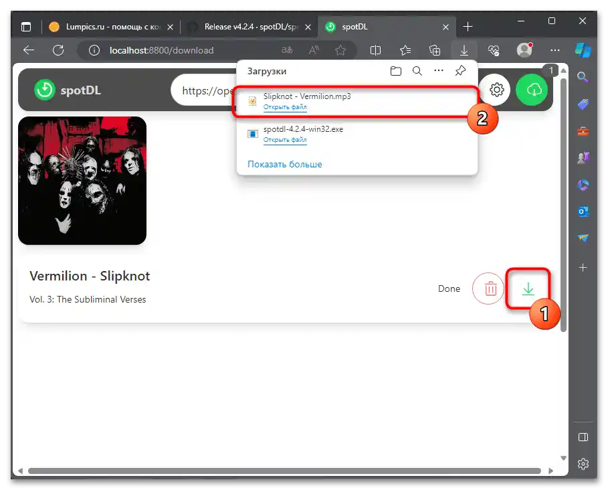This screenshot has height=490, width=608.
Task: Search downloads in Загрузки panel
Action: [x=417, y=71]
